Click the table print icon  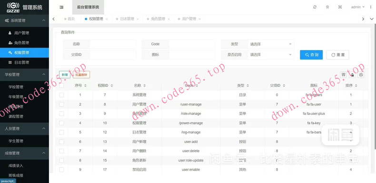361,75
